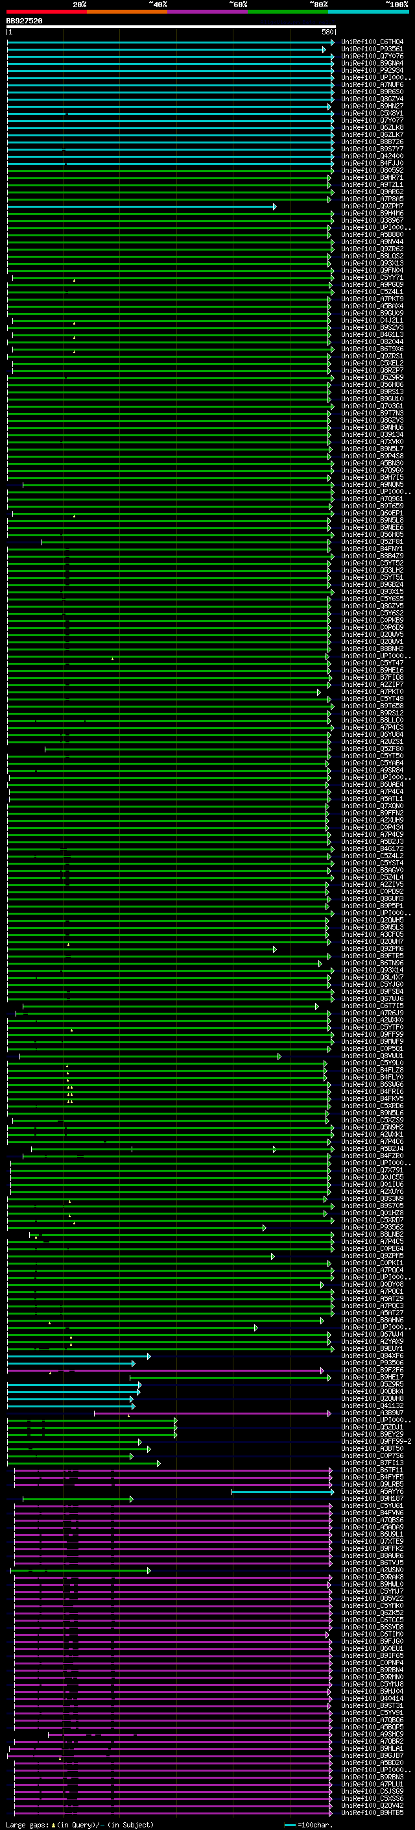Image resolution: width=415 pixels, height=1830 pixels.
Task: Select label UniRef100_Q93X13
Action: tap(372, 264)
